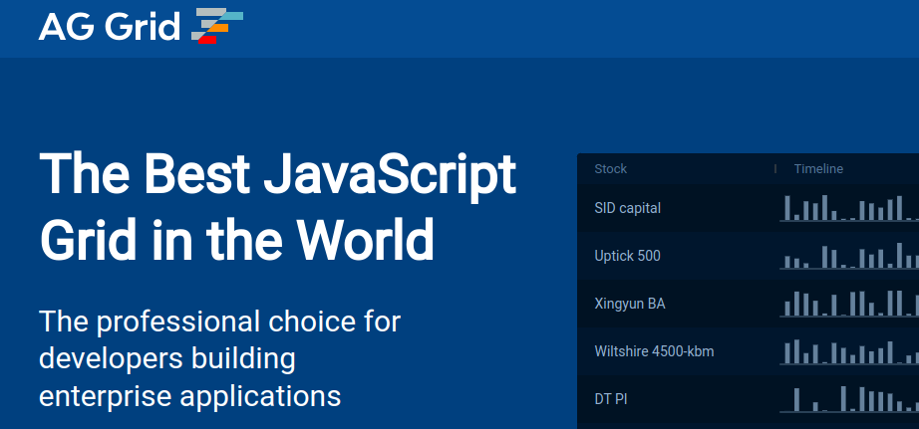Click the AG Grid logo

tap(141, 26)
